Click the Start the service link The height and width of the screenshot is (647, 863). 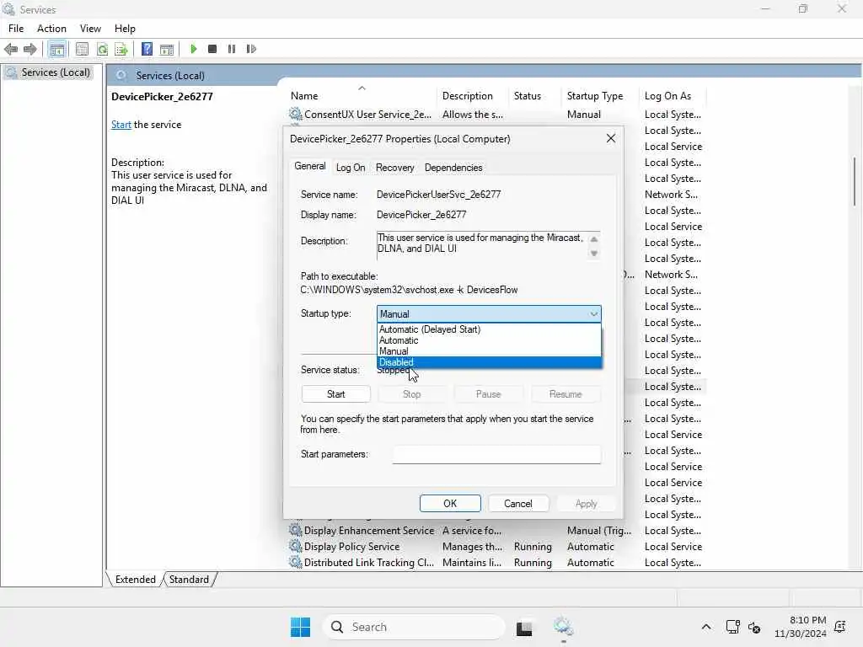click(x=121, y=125)
